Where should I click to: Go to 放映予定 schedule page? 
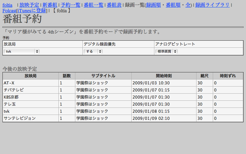pyautogui.click(x=29, y=5)
